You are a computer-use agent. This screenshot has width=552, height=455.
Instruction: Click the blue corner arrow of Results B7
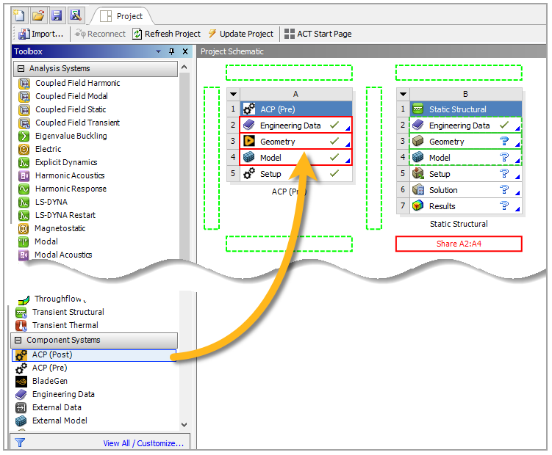[x=517, y=209]
